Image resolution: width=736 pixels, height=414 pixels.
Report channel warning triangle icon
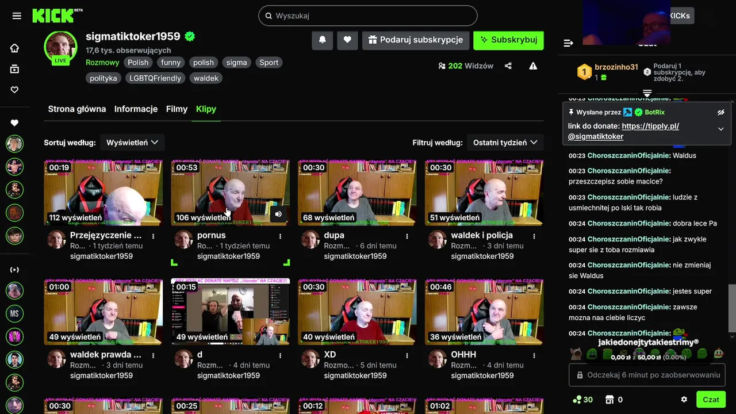(x=533, y=66)
